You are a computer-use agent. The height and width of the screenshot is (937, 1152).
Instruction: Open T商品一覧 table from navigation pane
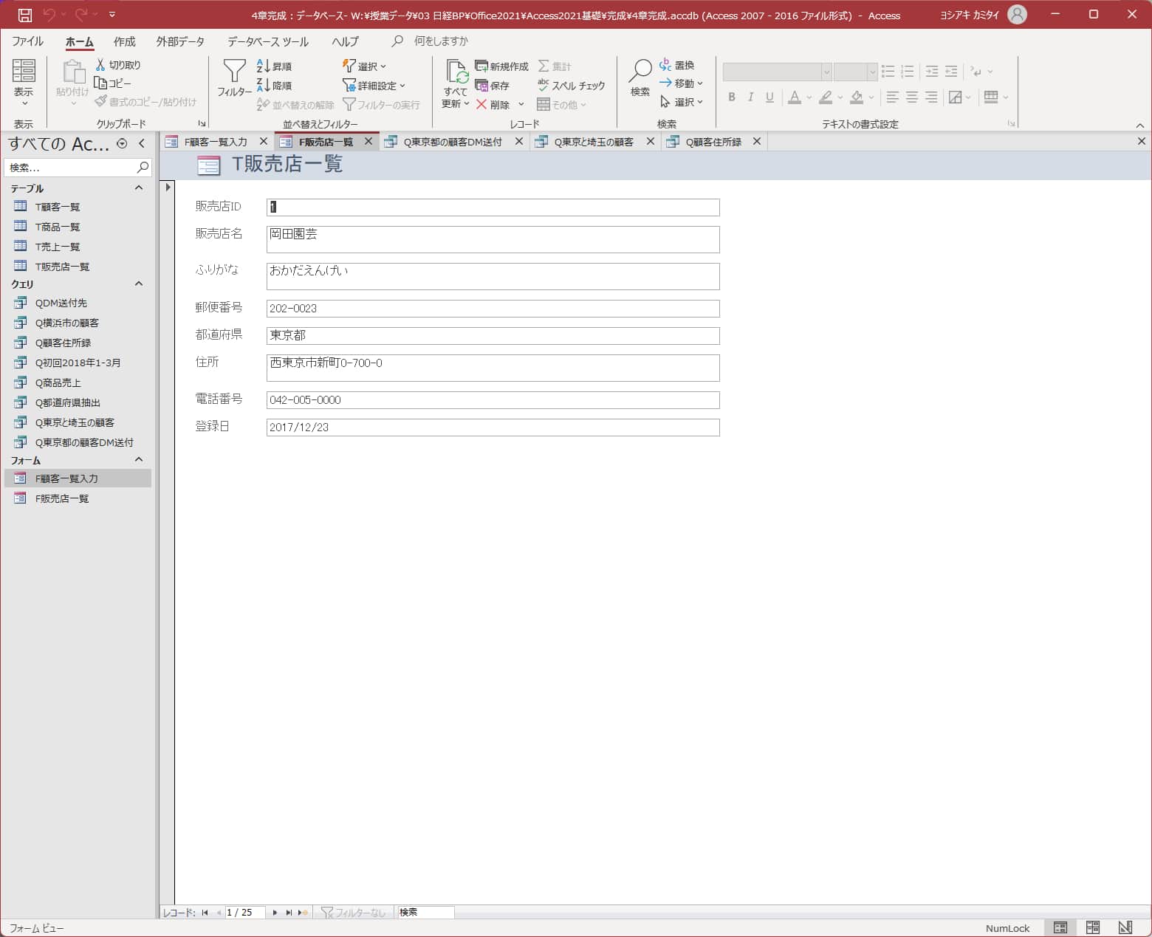click(x=58, y=227)
